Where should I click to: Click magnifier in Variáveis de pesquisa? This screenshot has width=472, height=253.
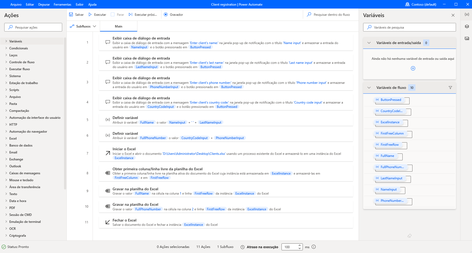pos(370,27)
